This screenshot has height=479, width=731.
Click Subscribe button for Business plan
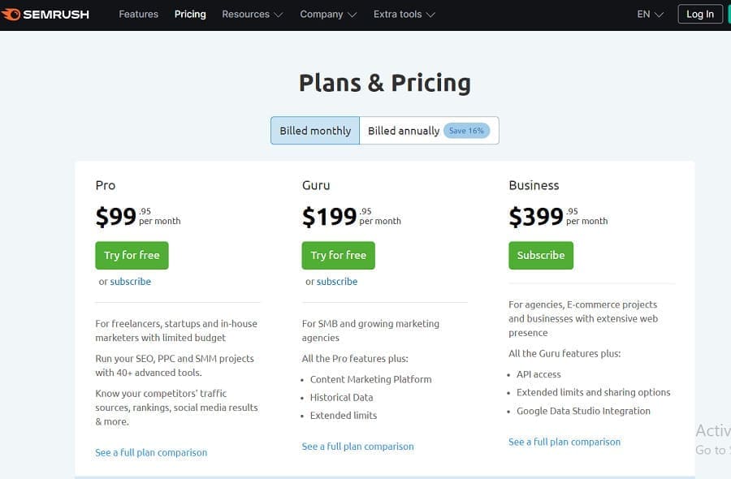point(541,255)
